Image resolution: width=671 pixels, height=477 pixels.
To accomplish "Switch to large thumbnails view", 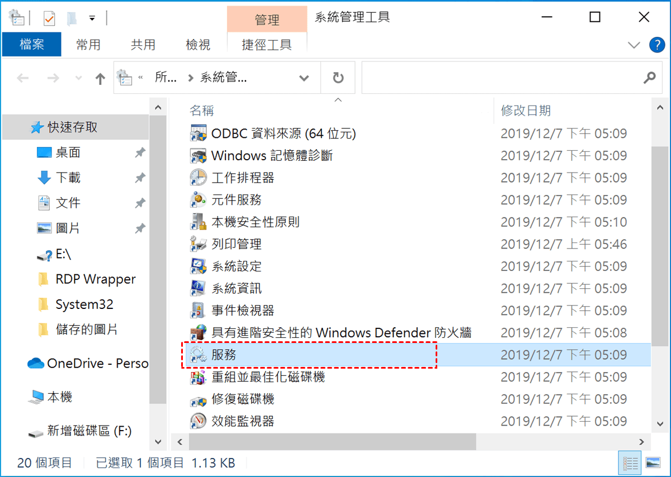I will 653,463.
